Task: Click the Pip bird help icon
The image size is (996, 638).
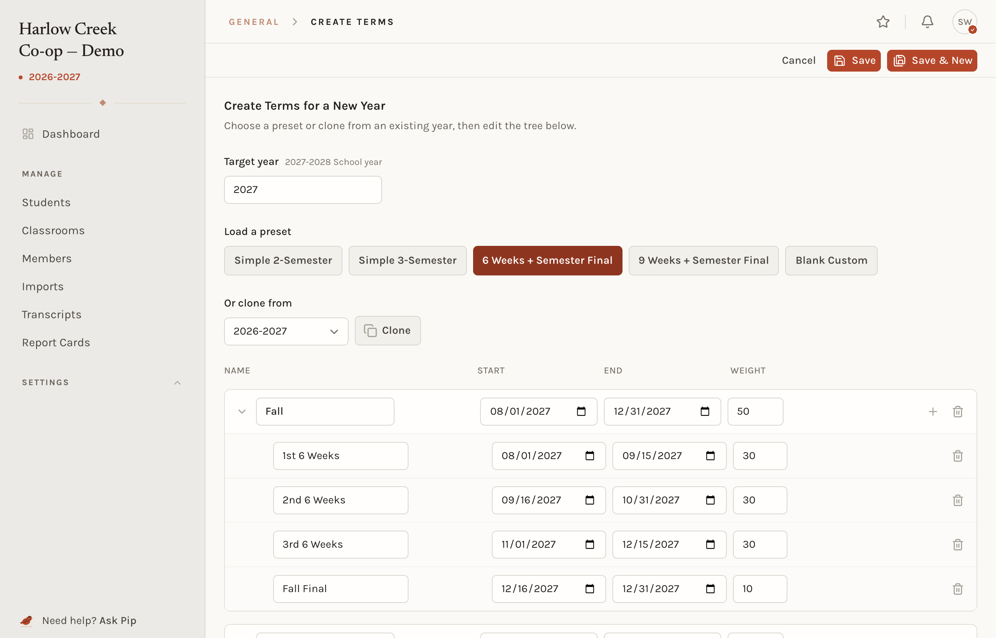Action: (26, 620)
